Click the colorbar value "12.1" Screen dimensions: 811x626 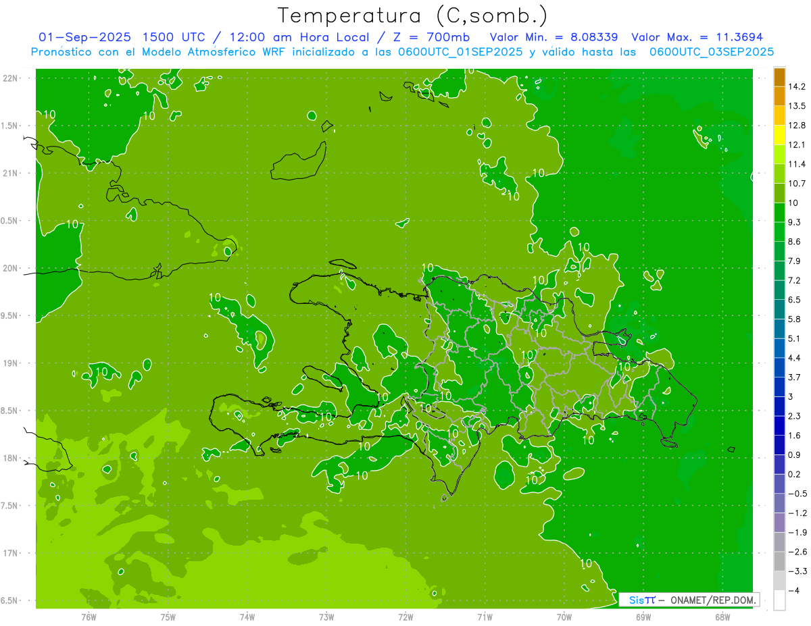(x=797, y=145)
